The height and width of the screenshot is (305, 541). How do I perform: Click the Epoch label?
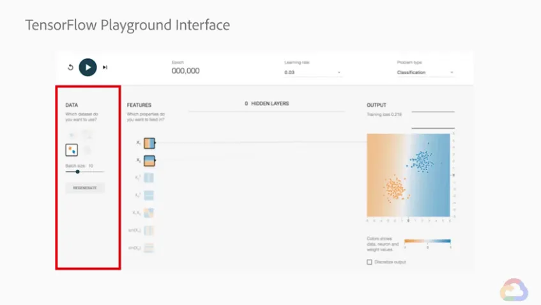(178, 62)
